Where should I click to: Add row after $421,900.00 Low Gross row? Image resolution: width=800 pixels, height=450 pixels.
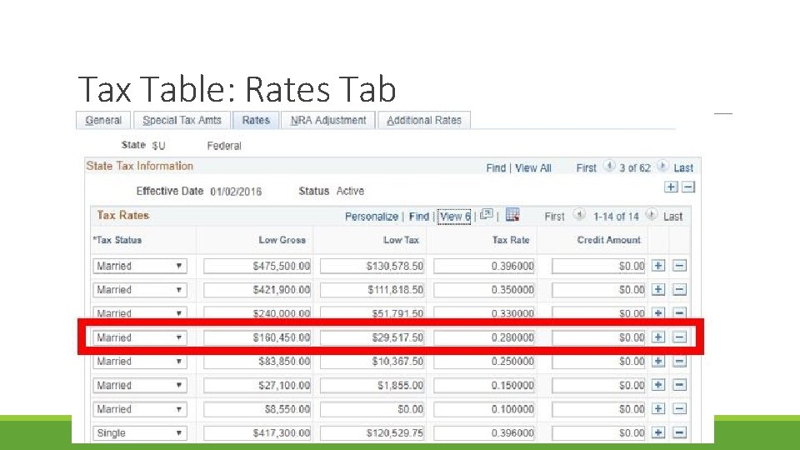click(x=658, y=290)
